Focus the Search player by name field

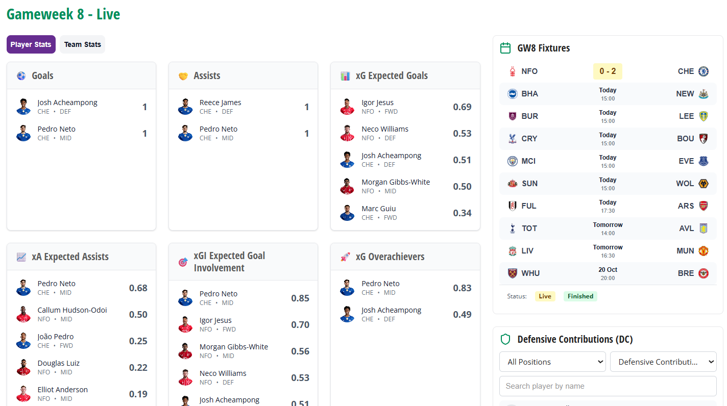coord(608,386)
